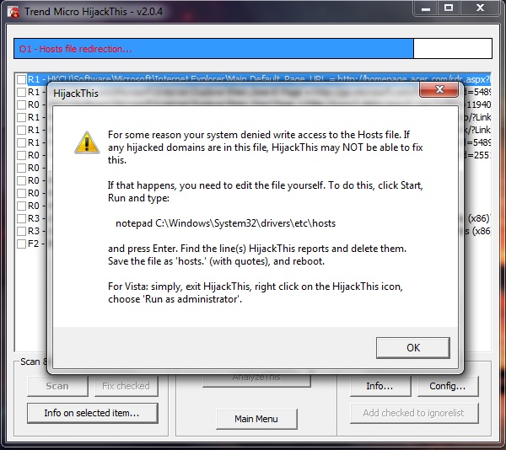
Task: Check the F2 entry checkbox
Action: tap(22, 244)
